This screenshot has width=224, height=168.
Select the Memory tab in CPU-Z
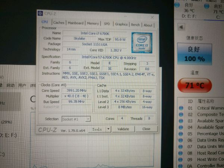pyautogui.click(x=93, y=24)
